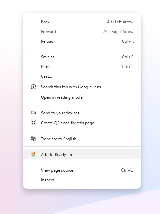160x214 pixels.
Task: Choose Translate to English
Action: [82, 139]
